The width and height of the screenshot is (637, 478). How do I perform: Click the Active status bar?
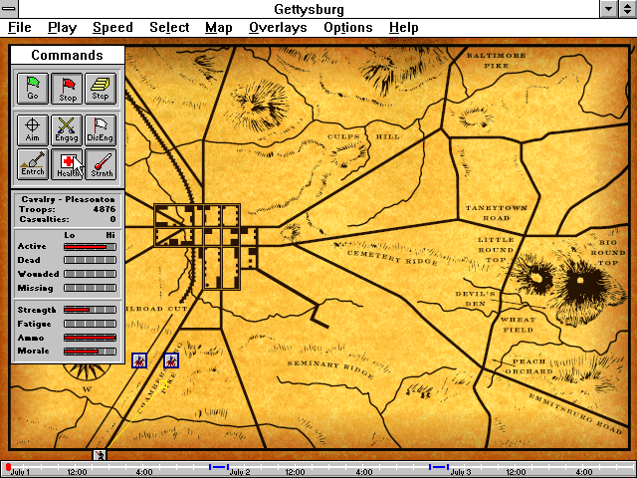coord(90,247)
